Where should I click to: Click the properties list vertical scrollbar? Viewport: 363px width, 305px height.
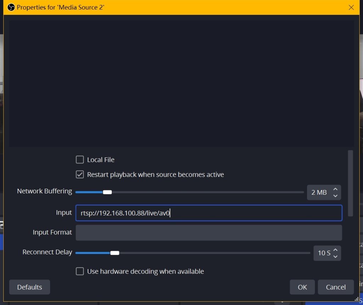pos(350,183)
